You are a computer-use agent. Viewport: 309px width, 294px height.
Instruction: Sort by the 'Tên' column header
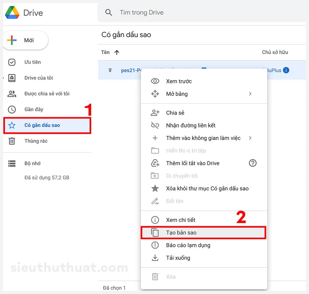point(105,52)
